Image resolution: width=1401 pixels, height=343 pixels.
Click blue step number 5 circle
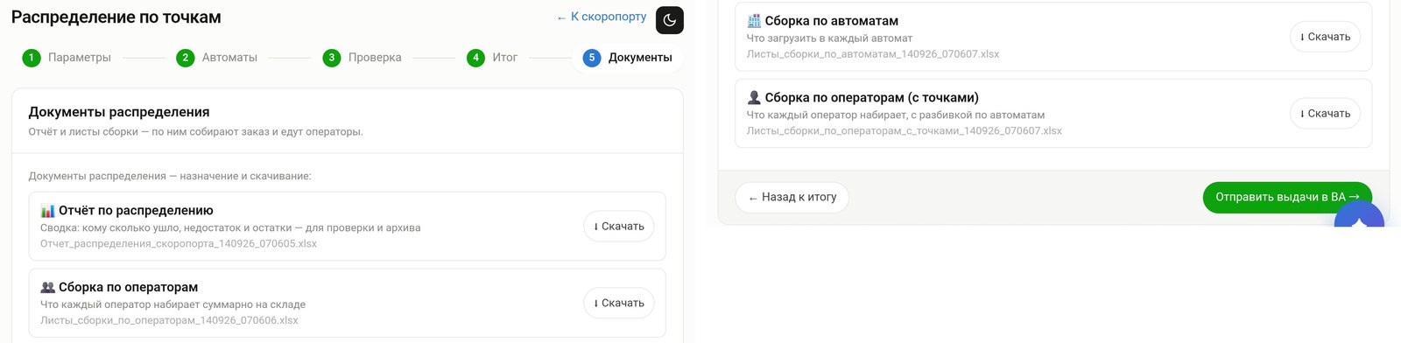(592, 58)
